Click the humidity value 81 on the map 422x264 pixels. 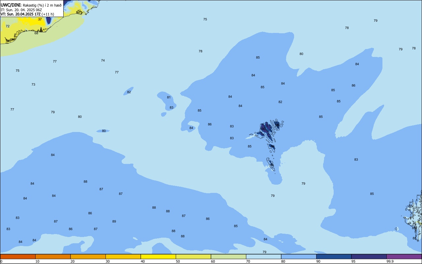click(169, 97)
